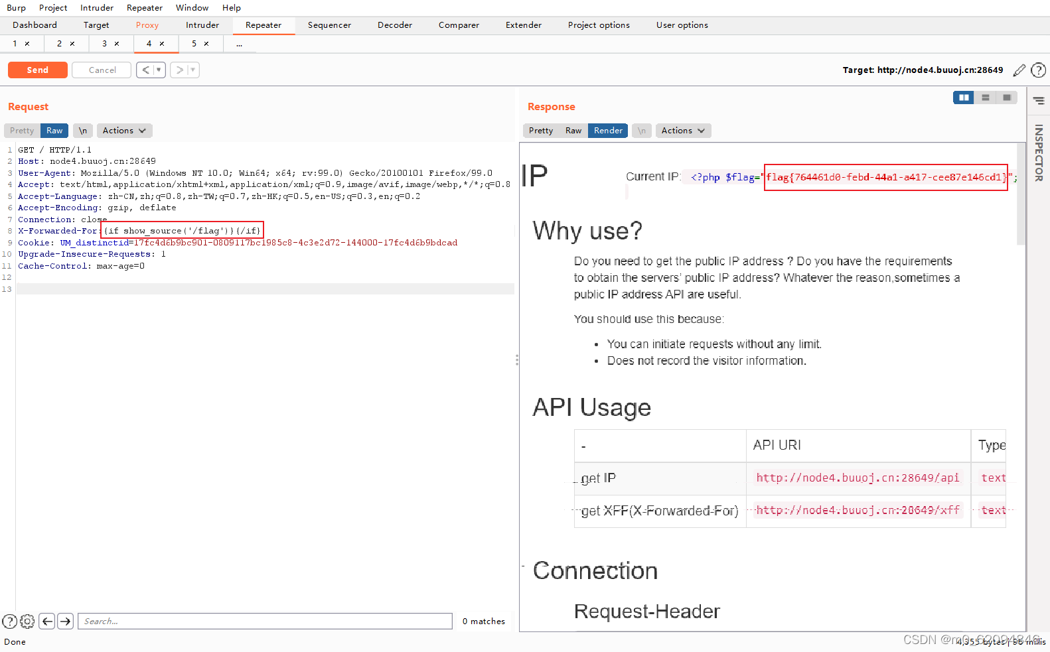Image resolution: width=1050 pixels, height=652 pixels.
Task: Close repeater tab 3
Action: 117,44
